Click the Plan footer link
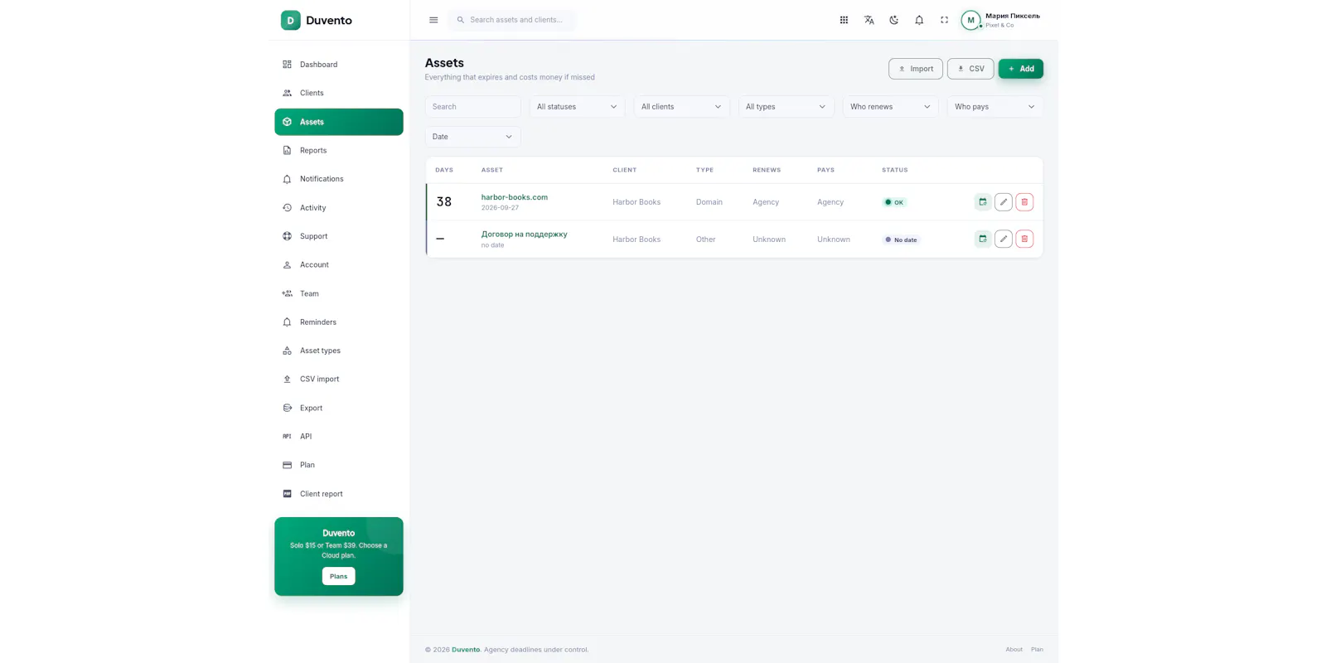This screenshot has height=663, width=1326. 1037,650
